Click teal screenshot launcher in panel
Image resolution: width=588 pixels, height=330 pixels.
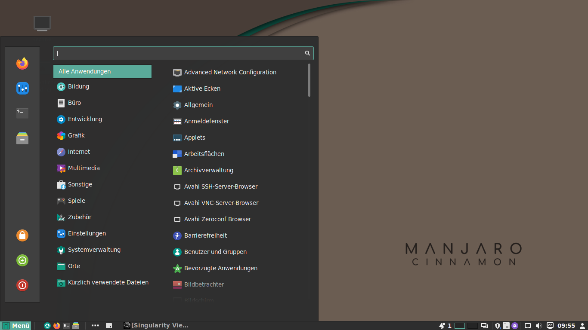[47, 326]
